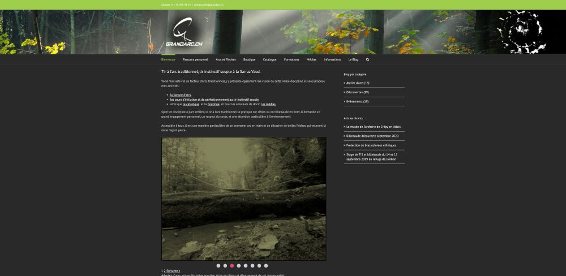Open article Le musée de l'archerie de Crépy

(x=373, y=127)
